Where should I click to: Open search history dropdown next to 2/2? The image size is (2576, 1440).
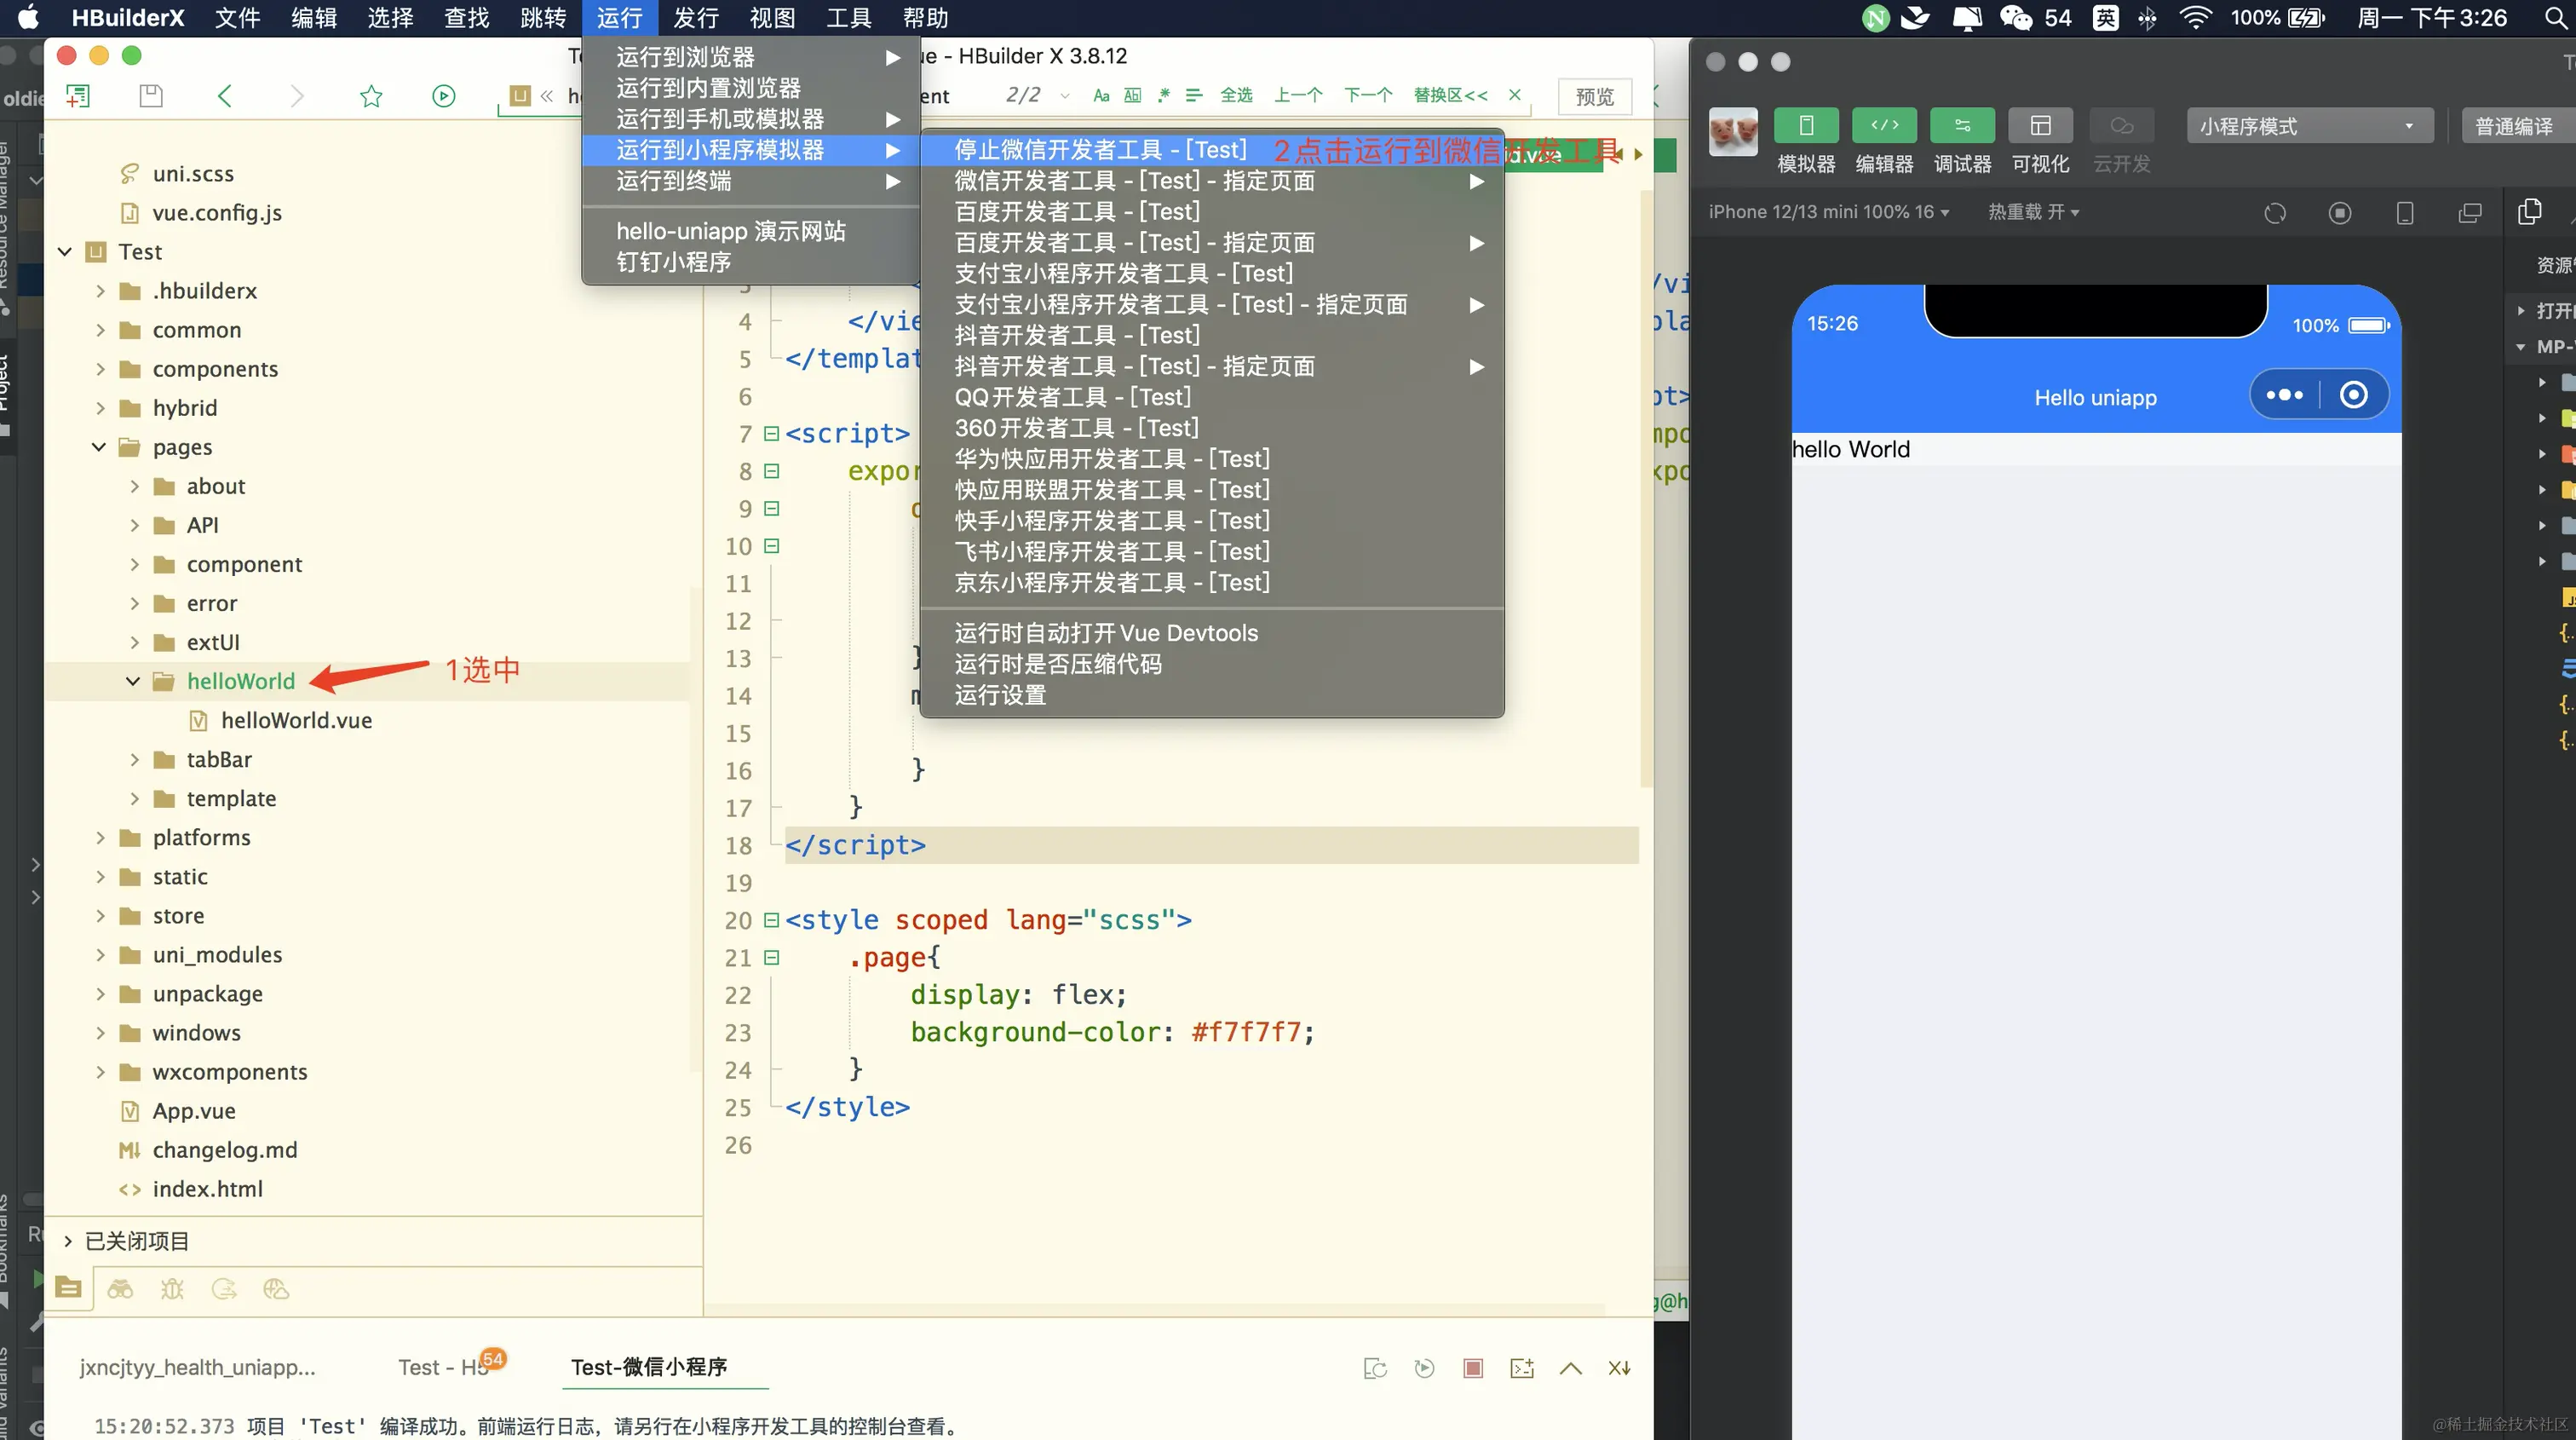(1065, 96)
